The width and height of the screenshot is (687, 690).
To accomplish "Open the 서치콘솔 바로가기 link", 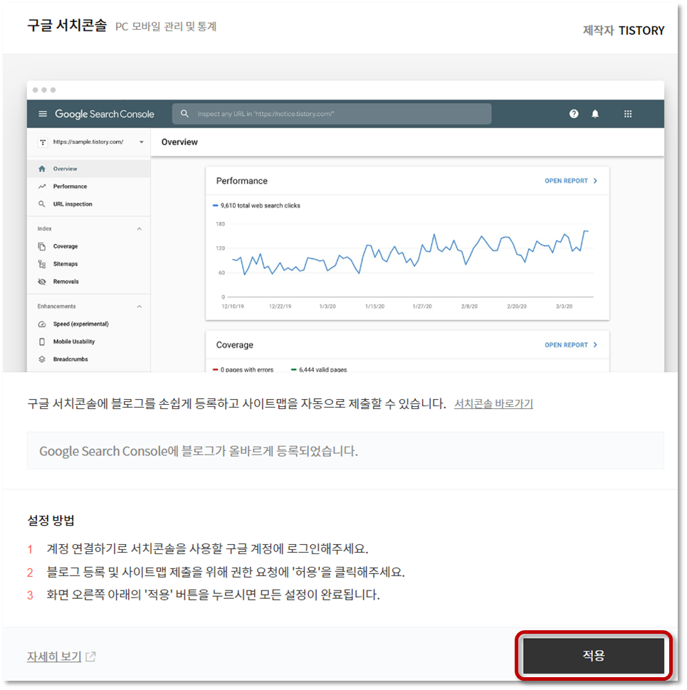I will pos(493,403).
